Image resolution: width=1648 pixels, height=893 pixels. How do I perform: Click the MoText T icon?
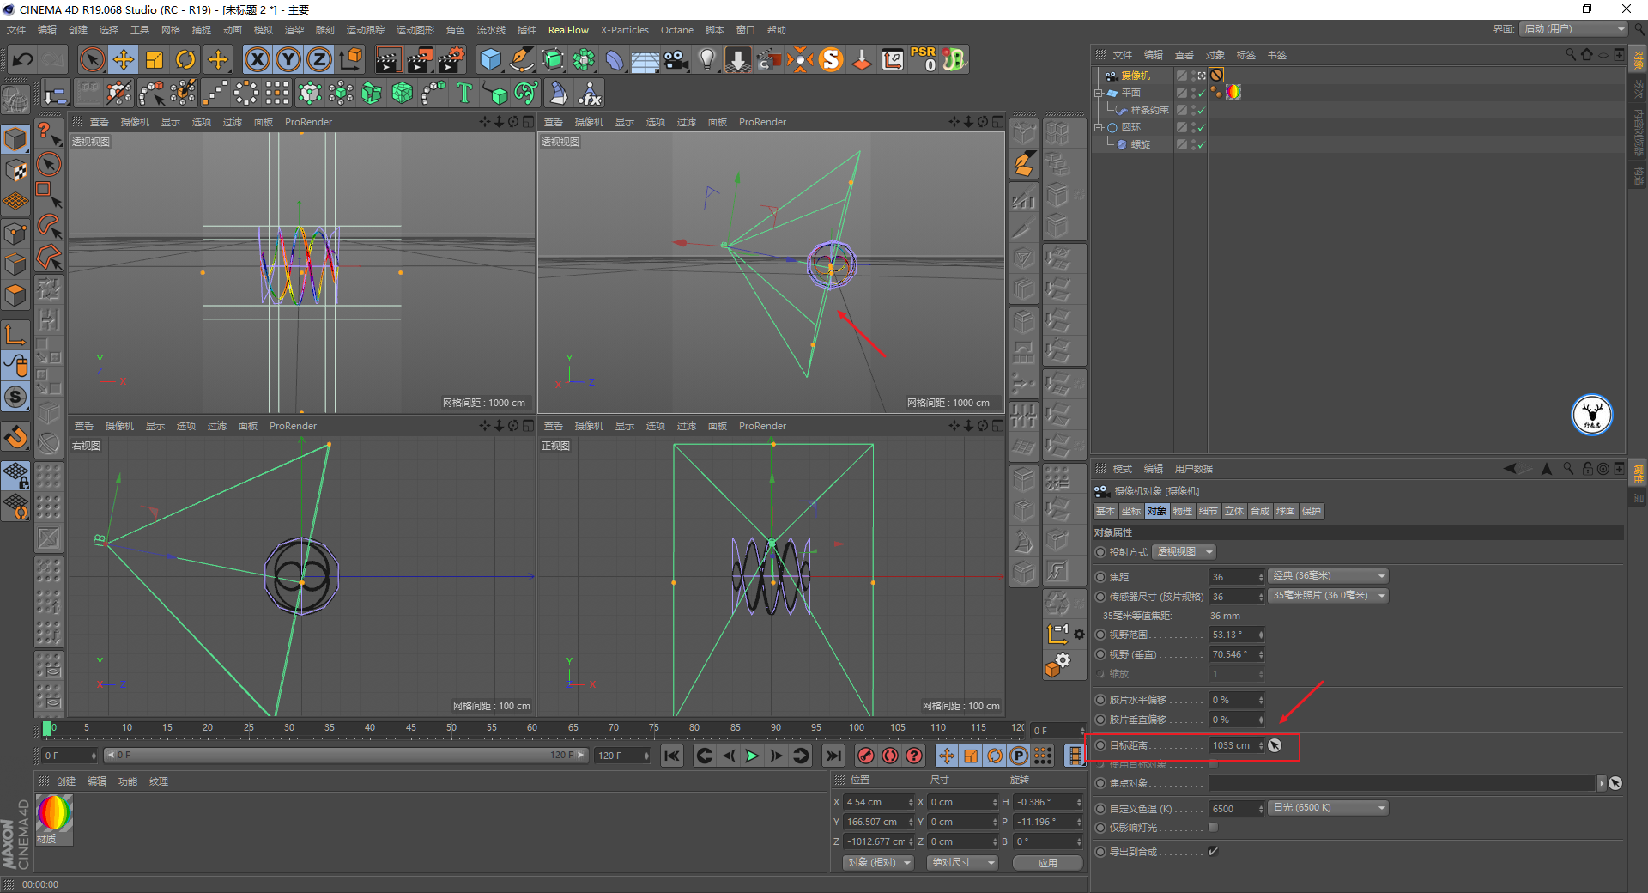(464, 93)
